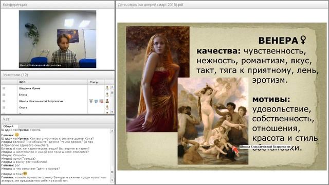Viewport: 329px width, 185px height.
Task: Click the word мотивы: on the slide
Action: pyautogui.click(x=271, y=99)
